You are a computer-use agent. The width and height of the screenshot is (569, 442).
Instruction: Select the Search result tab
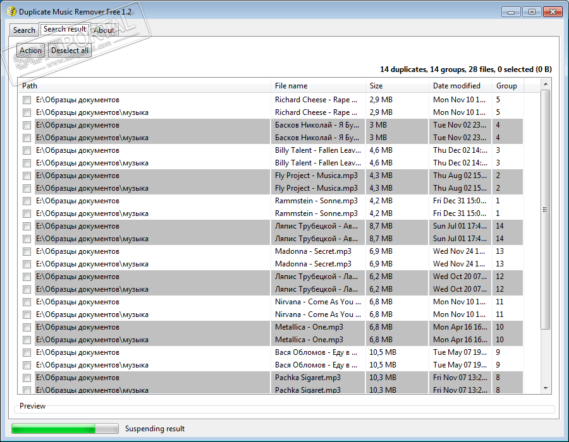click(64, 29)
